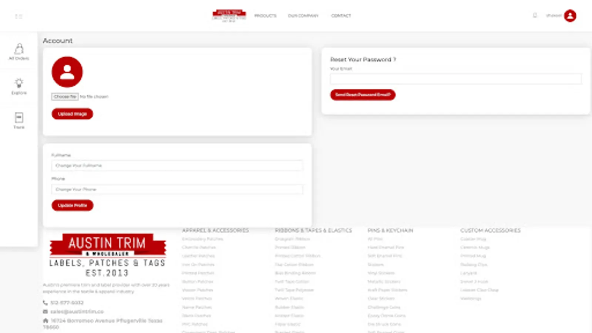Open the Webbings footer link
Screen dimensions: 592x333
click(471, 298)
